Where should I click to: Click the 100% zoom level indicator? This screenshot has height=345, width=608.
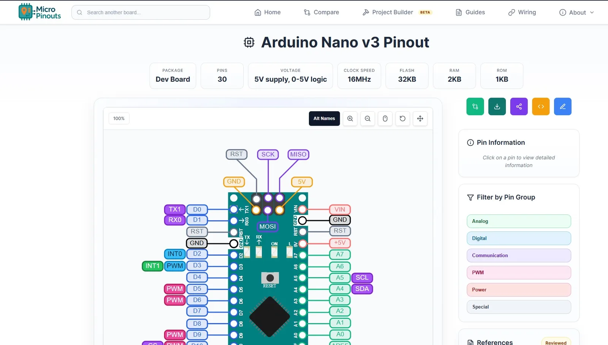[119, 119]
